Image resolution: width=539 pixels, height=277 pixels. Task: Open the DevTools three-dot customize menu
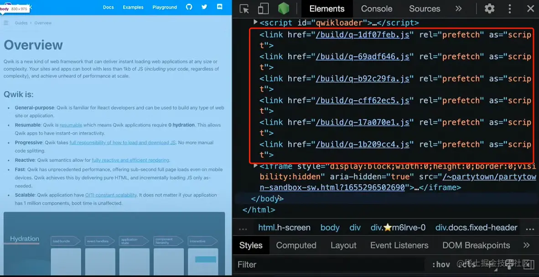pos(510,9)
